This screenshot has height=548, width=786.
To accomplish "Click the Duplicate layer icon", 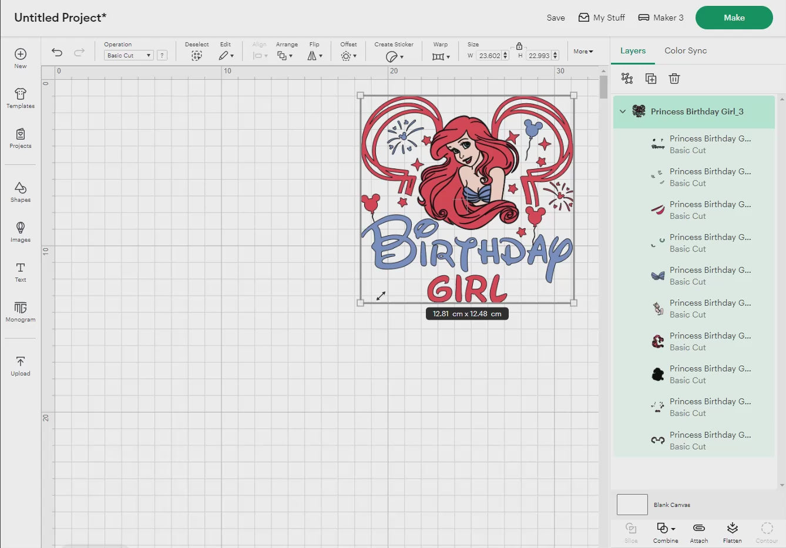I will click(651, 79).
